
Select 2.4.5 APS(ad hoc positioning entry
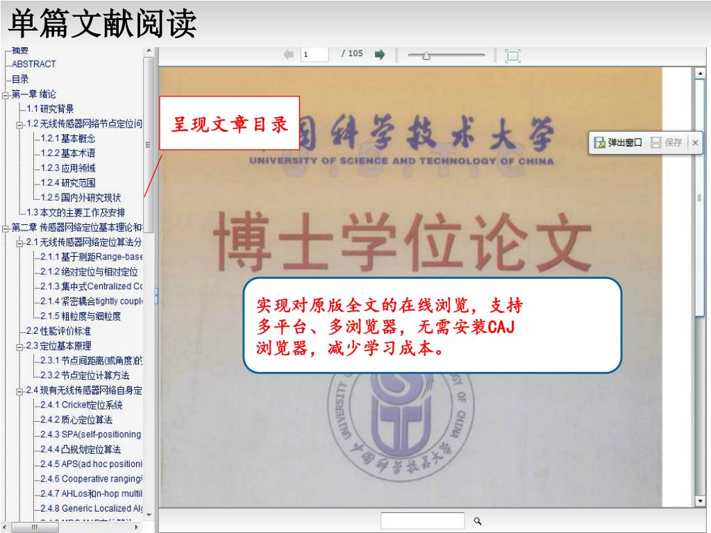coord(92,464)
